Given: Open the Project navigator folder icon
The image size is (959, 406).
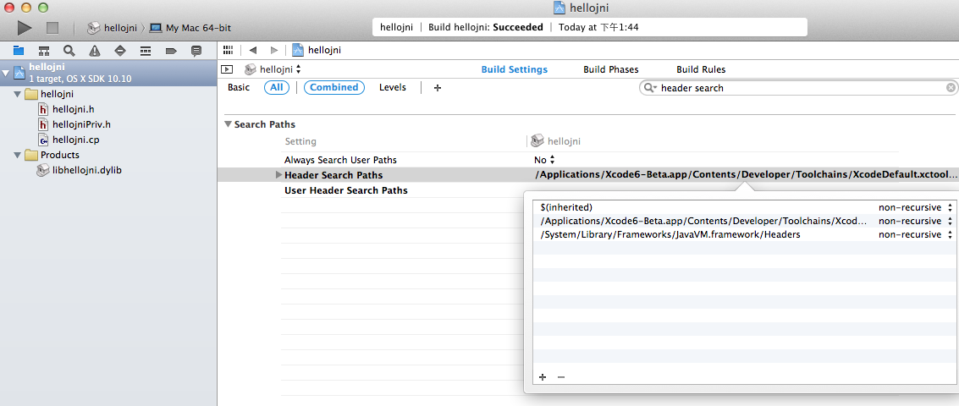Looking at the screenshot, I should [x=18, y=51].
